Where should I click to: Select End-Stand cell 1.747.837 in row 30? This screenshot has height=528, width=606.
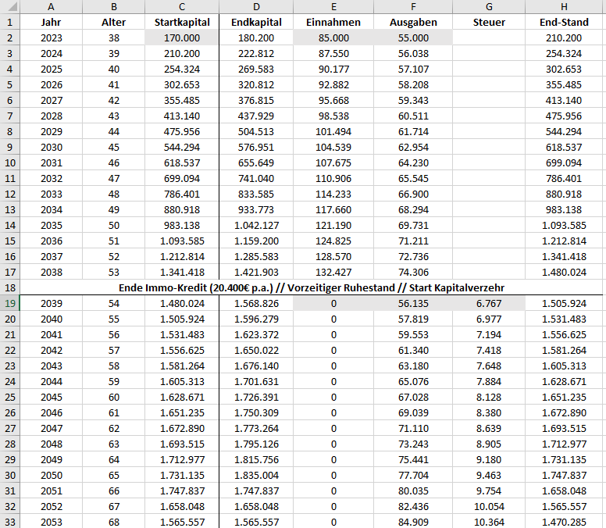coord(564,475)
